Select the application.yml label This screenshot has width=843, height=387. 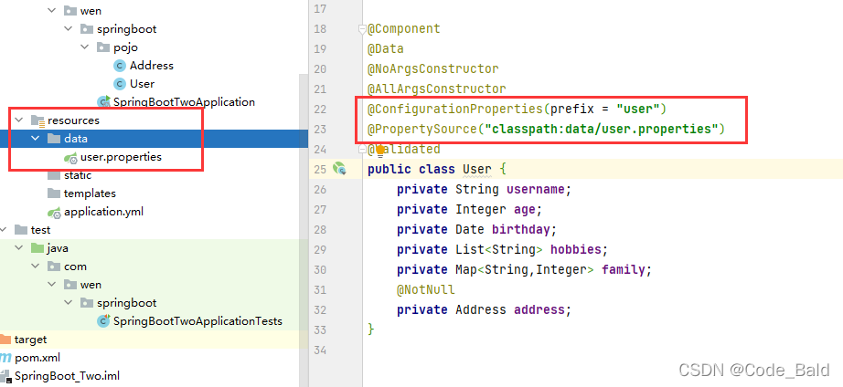[103, 212]
